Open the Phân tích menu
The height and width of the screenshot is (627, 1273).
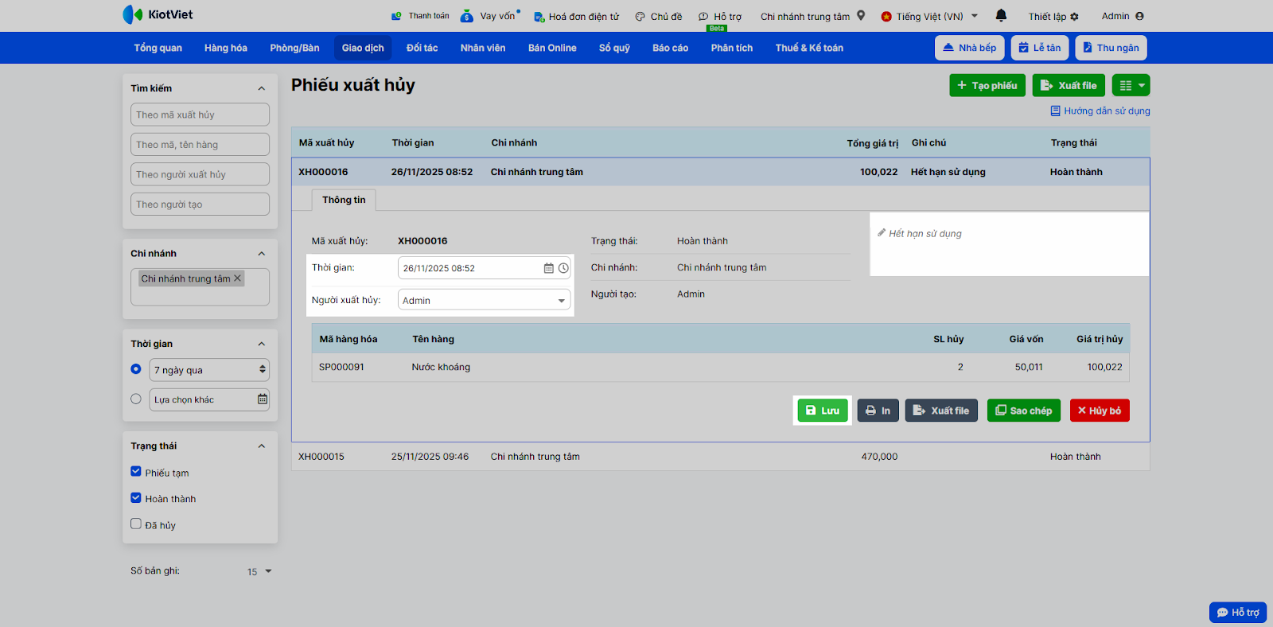(732, 48)
